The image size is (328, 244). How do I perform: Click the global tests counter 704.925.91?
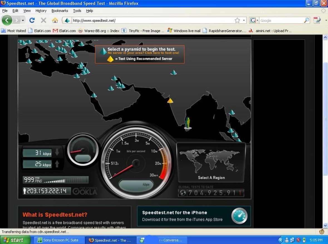[211, 193]
